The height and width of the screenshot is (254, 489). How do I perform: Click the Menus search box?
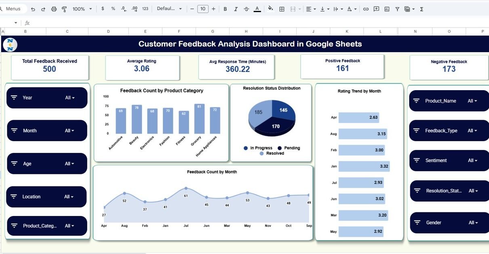tap(13, 9)
